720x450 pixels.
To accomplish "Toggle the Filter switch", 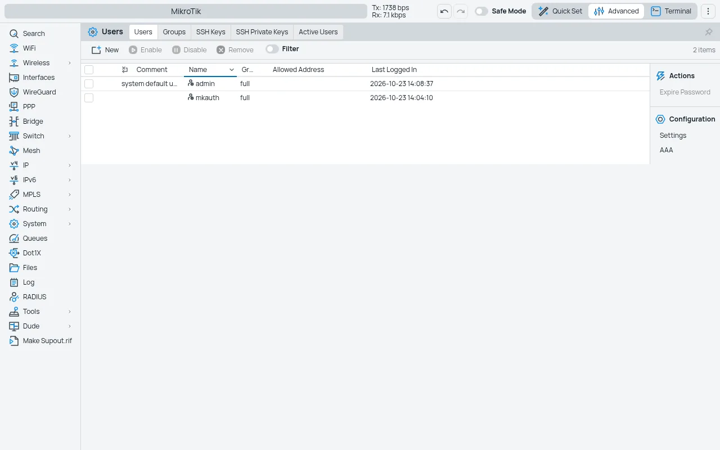I will pyautogui.click(x=272, y=49).
